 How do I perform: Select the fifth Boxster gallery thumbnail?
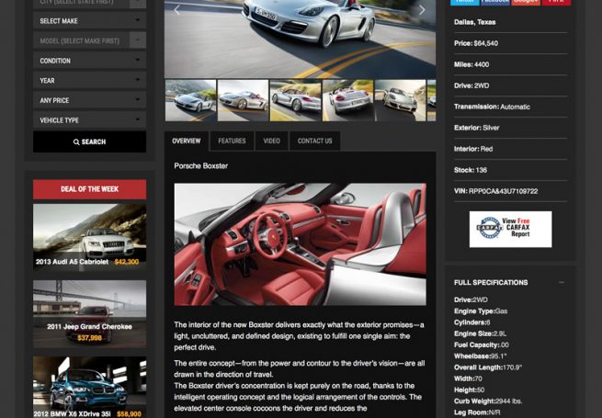coord(401,100)
